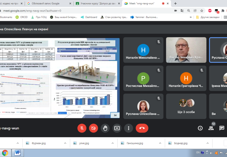Expand options for улик.jpg download
This screenshot has width=227, height=157.
point(113,143)
